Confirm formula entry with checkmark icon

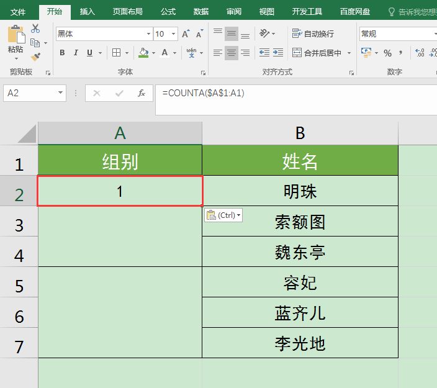pos(119,93)
